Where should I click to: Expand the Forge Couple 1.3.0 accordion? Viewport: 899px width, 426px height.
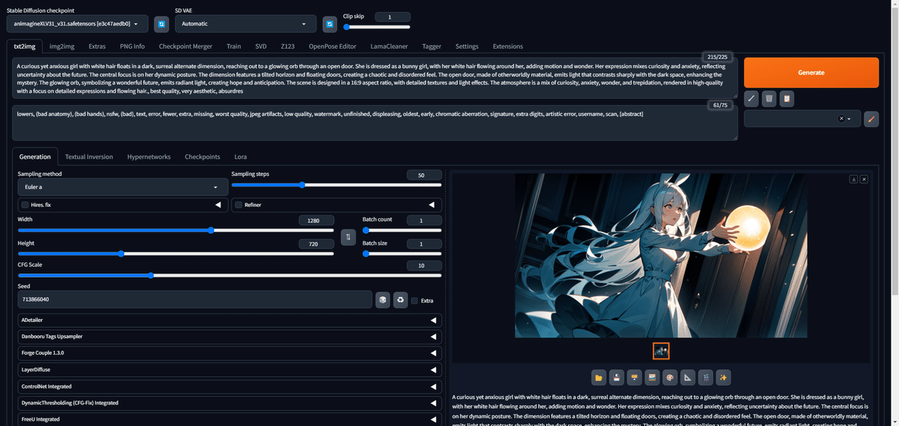click(229, 353)
